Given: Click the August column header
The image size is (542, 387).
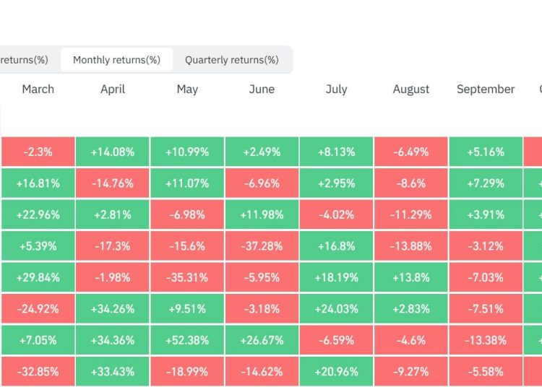Looking at the screenshot, I should 411,90.
